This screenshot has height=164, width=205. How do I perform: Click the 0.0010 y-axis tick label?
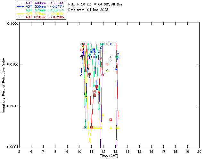point(13,106)
